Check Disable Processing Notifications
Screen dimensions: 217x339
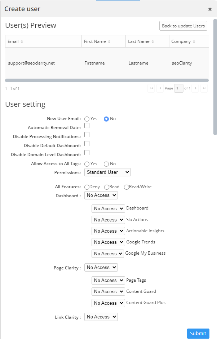[x=87, y=135]
